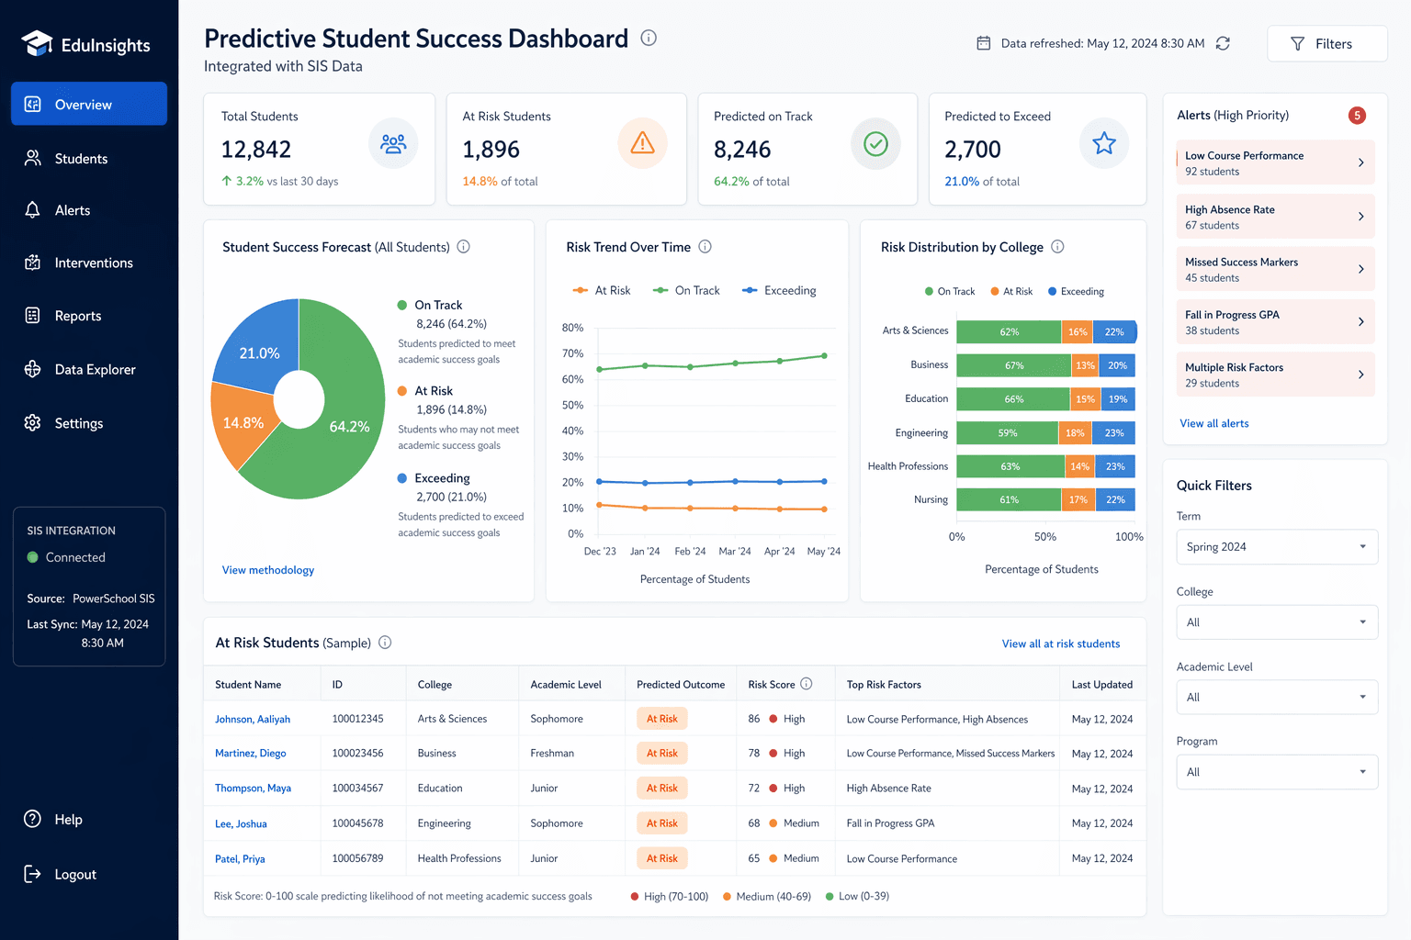Click the refresh data icon
The height and width of the screenshot is (940, 1411).
tap(1223, 43)
